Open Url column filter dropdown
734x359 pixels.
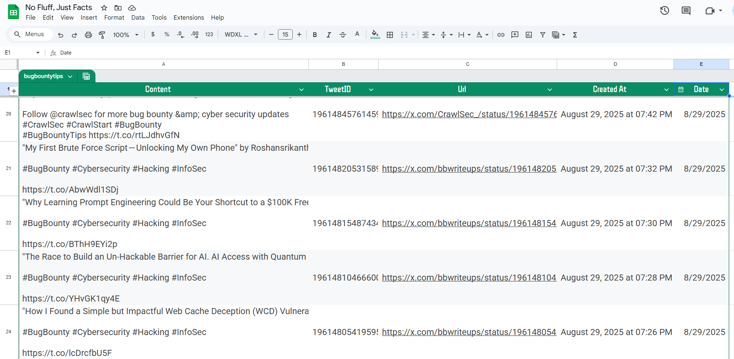550,89
